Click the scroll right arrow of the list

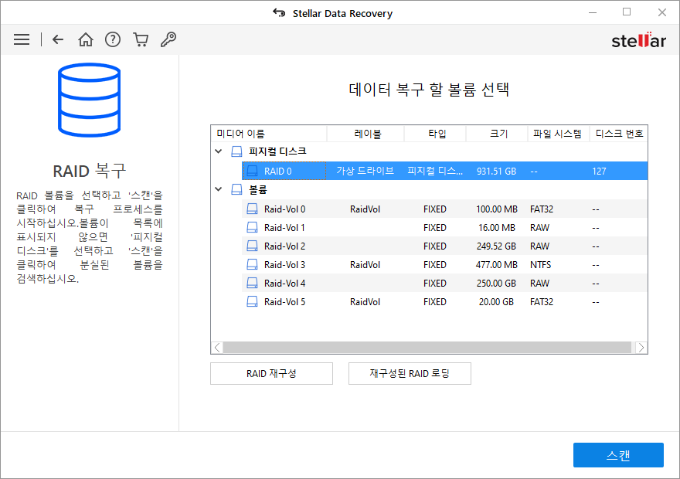(641, 348)
